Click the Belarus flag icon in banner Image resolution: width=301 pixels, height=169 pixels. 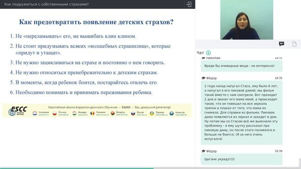coord(113,113)
